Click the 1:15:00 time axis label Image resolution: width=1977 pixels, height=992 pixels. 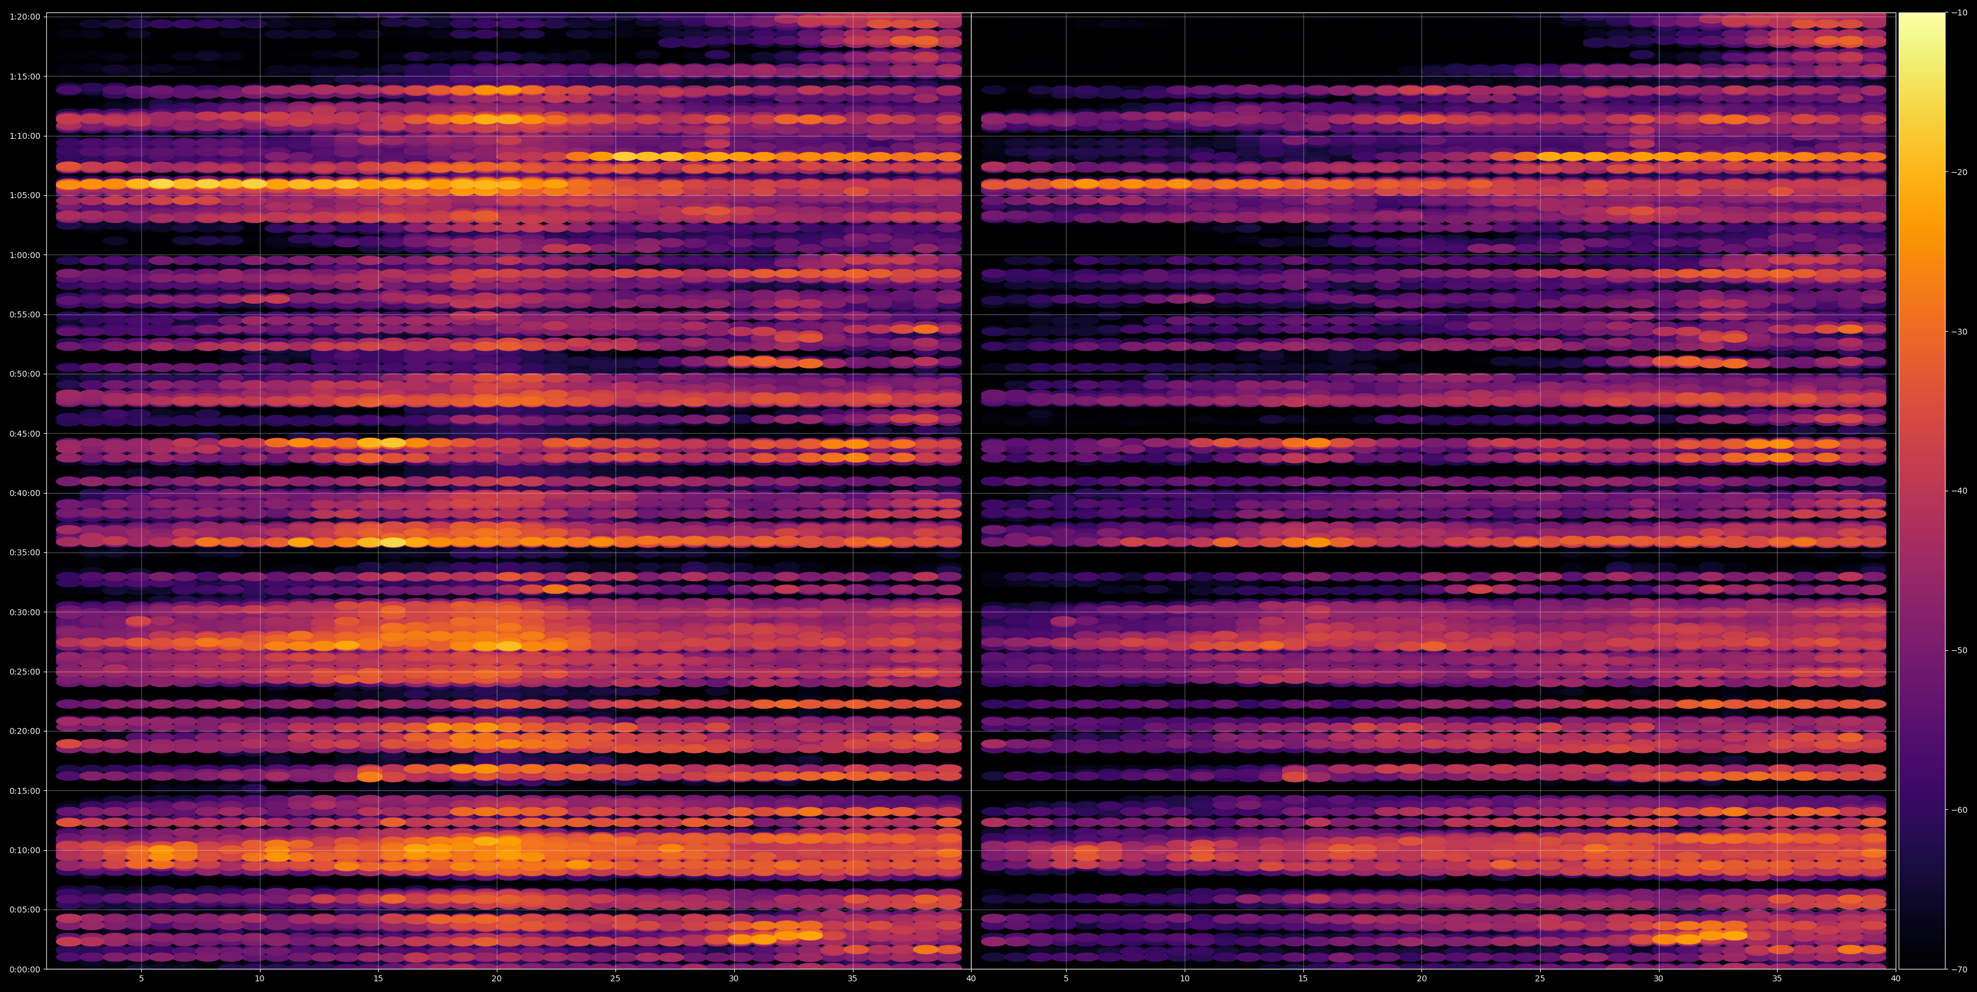point(24,77)
